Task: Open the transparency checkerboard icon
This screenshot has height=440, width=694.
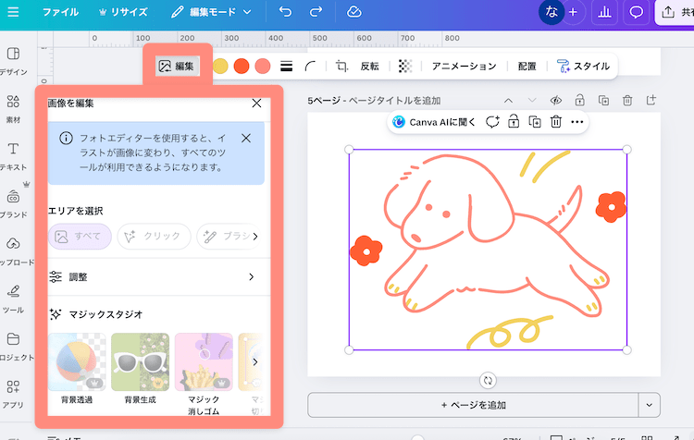Action: [x=405, y=67]
